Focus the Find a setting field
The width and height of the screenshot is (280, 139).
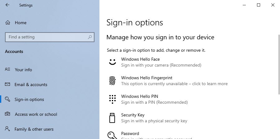pos(50,37)
